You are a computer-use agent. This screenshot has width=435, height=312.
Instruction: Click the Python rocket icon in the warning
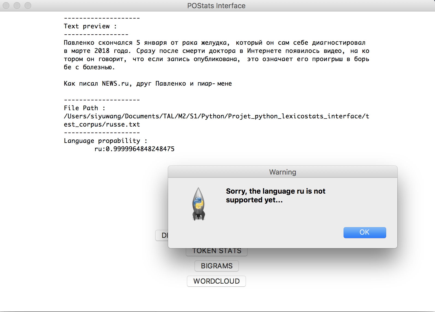click(x=199, y=204)
